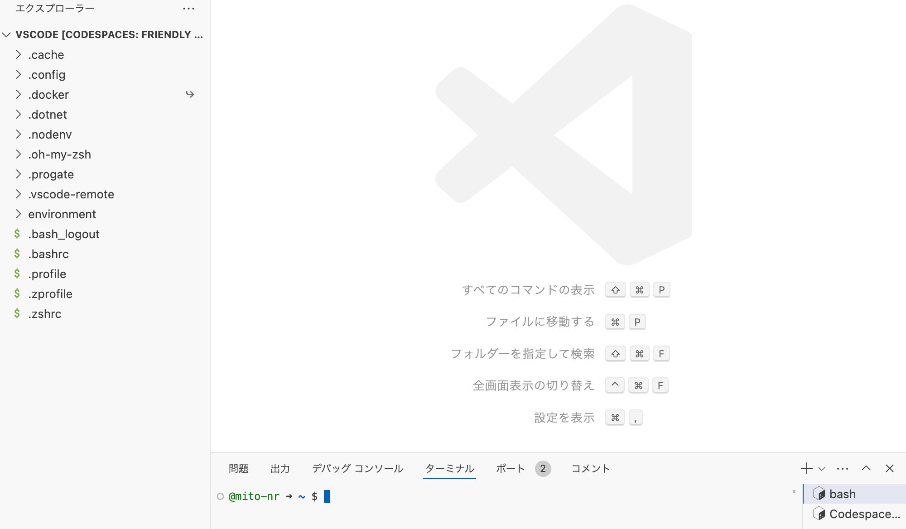Open the デバッグ コンソール tab
The width and height of the screenshot is (906, 529).
357,468
